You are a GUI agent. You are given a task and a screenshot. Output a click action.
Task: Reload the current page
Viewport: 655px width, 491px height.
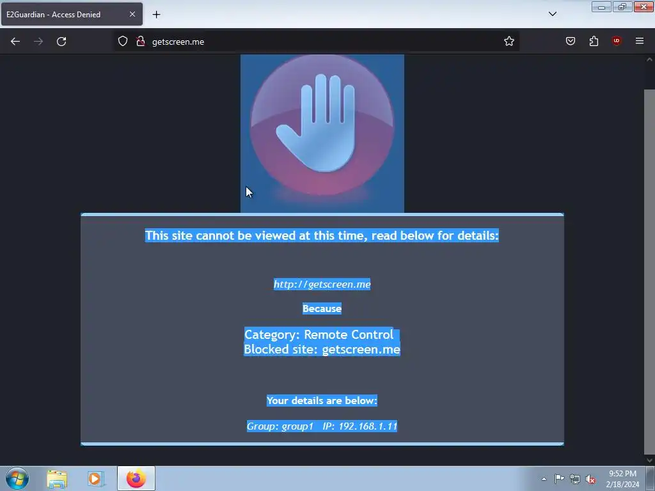click(x=61, y=42)
